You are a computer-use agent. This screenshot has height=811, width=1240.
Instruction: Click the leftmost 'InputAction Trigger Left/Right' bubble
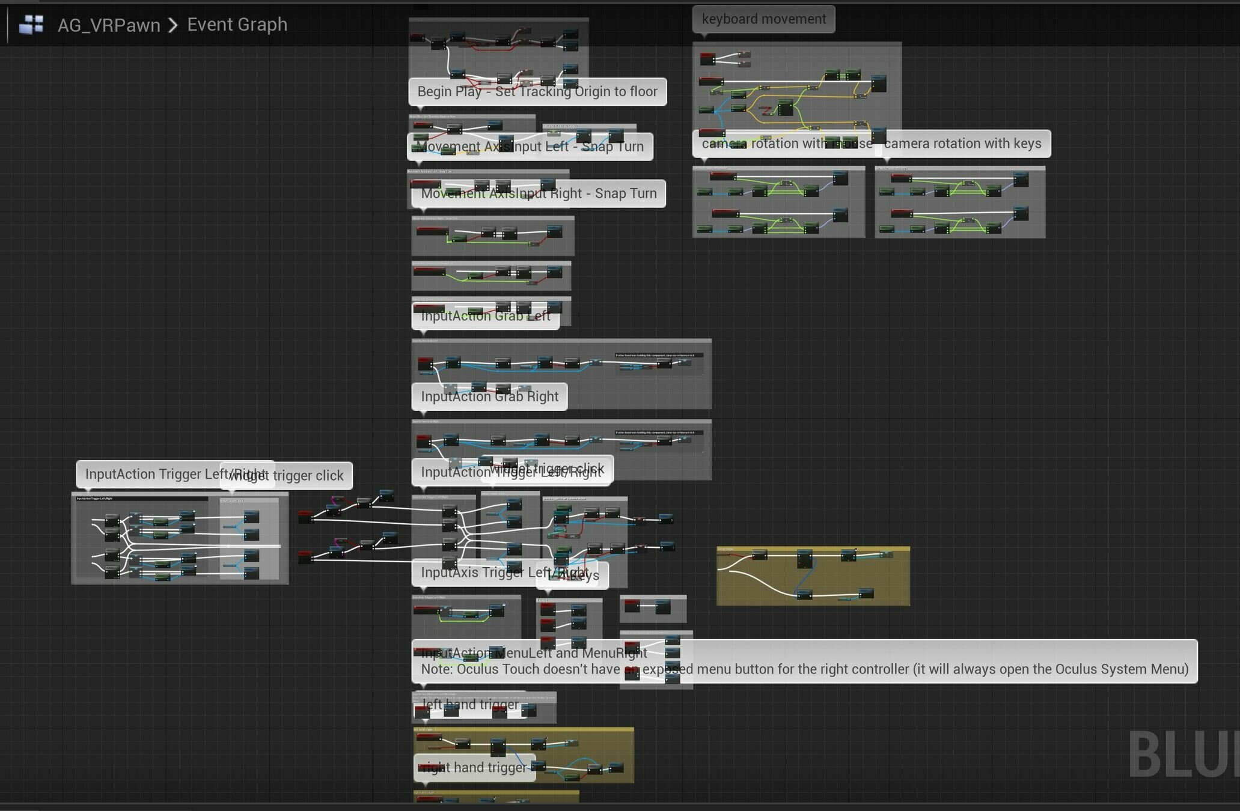pyautogui.click(x=147, y=474)
